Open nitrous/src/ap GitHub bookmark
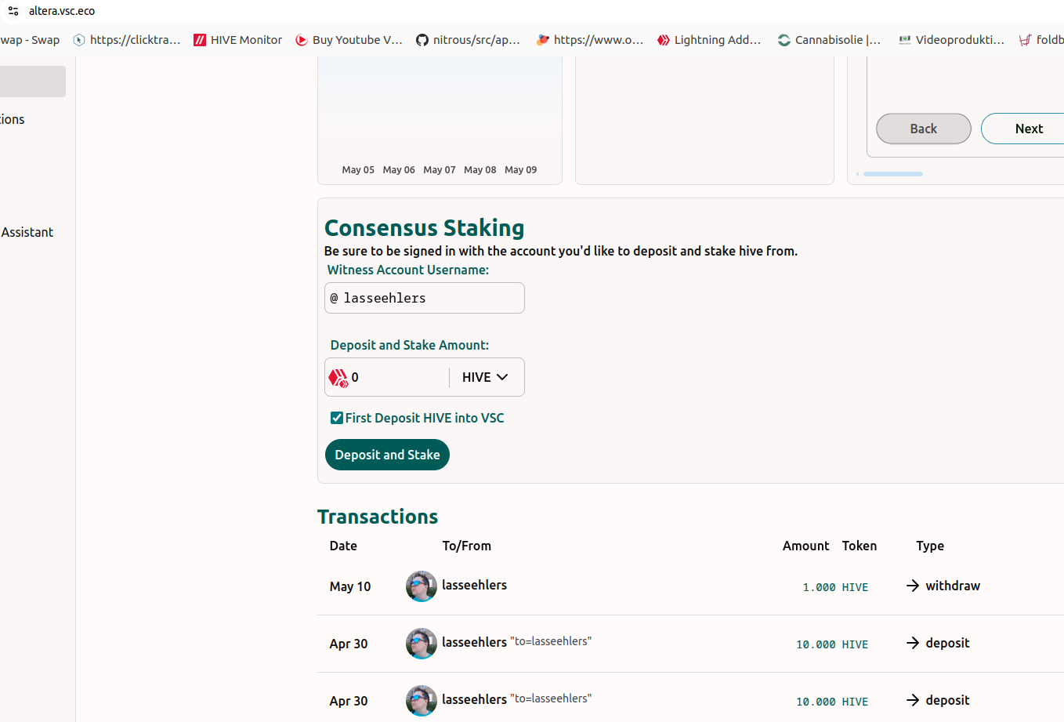 point(468,40)
